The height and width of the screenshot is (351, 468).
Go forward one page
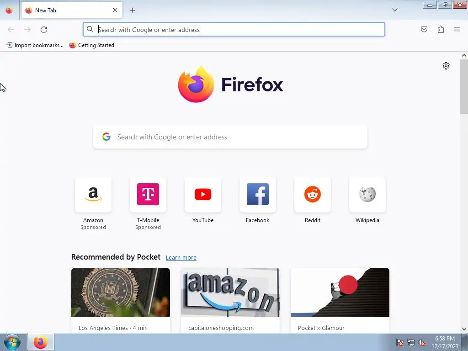[27, 30]
